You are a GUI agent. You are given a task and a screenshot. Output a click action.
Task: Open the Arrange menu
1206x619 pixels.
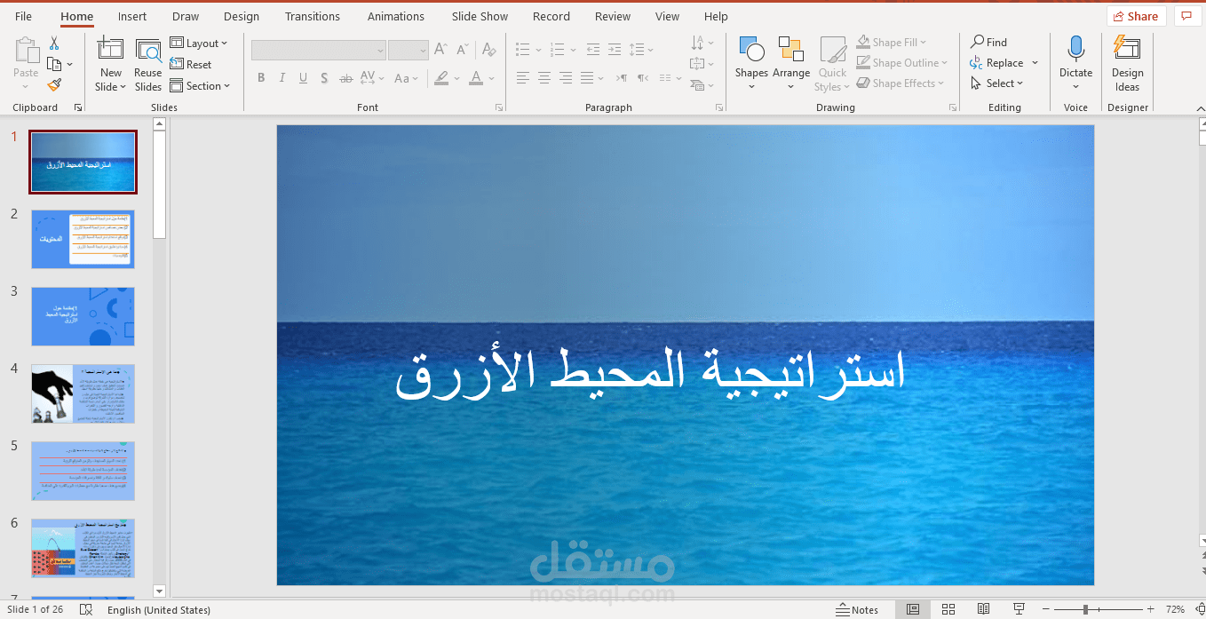click(790, 63)
